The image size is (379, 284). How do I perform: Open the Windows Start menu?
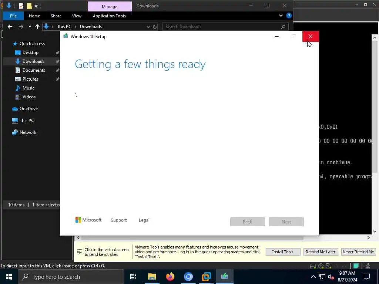(9, 277)
